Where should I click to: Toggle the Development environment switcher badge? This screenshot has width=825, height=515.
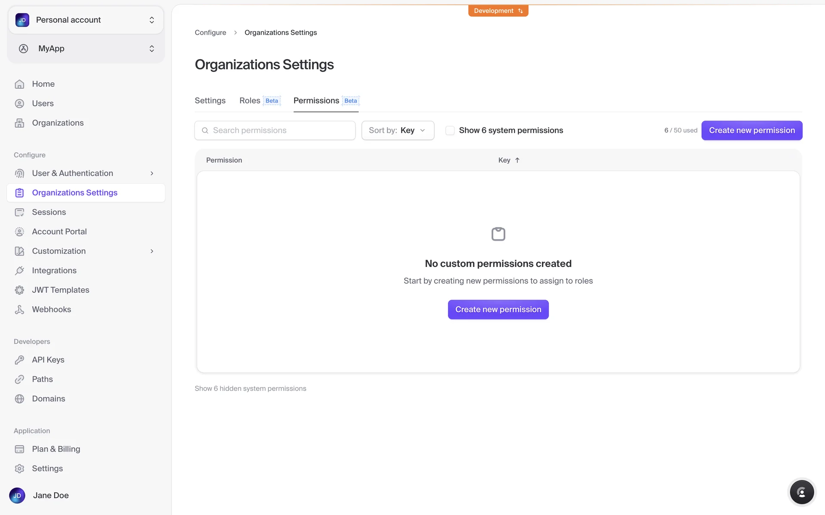498,11
